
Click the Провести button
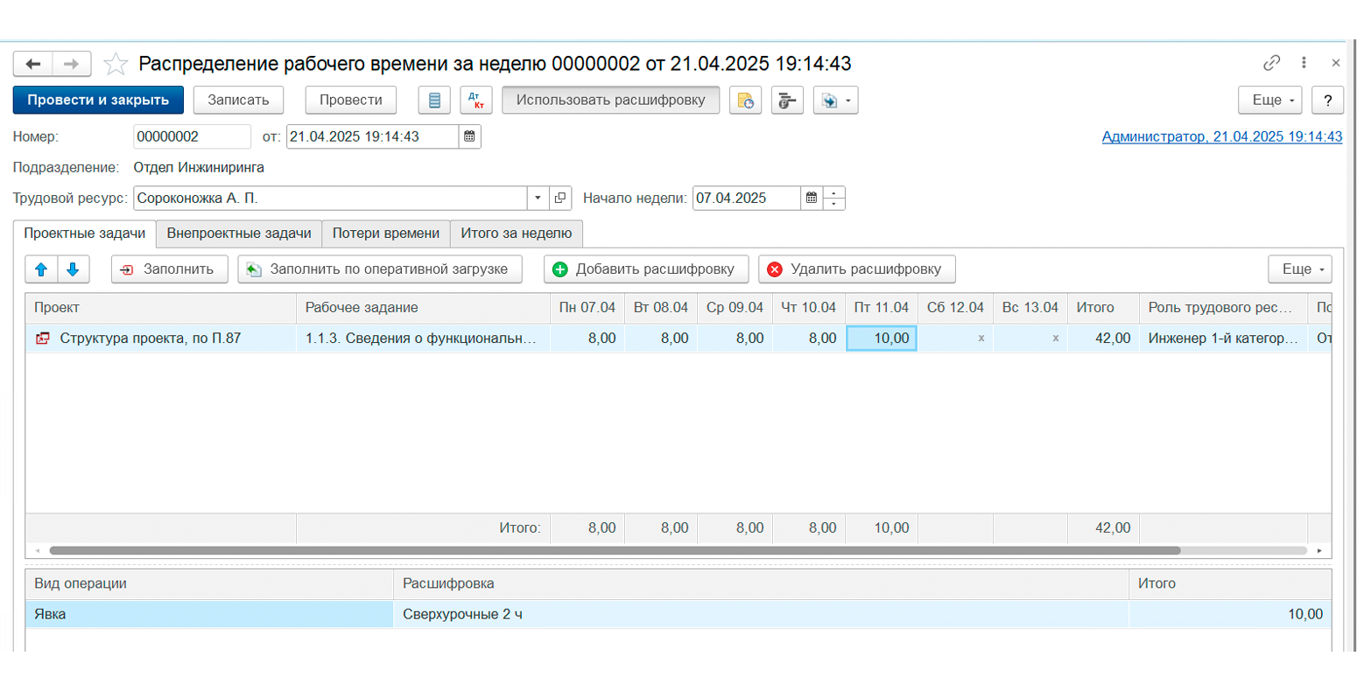point(350,100)
